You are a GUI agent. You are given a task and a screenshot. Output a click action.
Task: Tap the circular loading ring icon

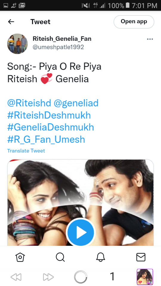coord(80,277)
